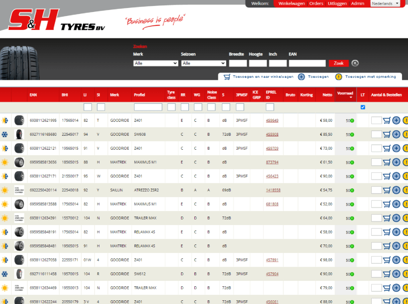
Task: Click plus icon for SAILUN ATREZZO ZSR2
Action: coord(396,190)
